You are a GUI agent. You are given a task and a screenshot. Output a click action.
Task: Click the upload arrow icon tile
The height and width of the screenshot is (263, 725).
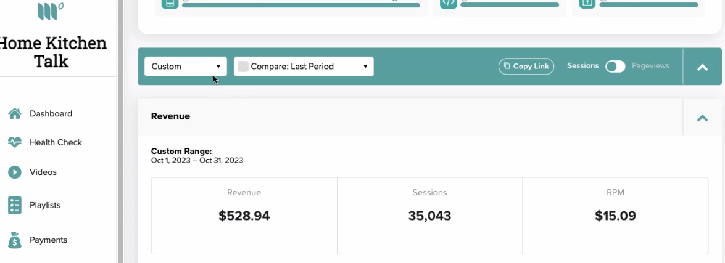[x=587, y=3]
